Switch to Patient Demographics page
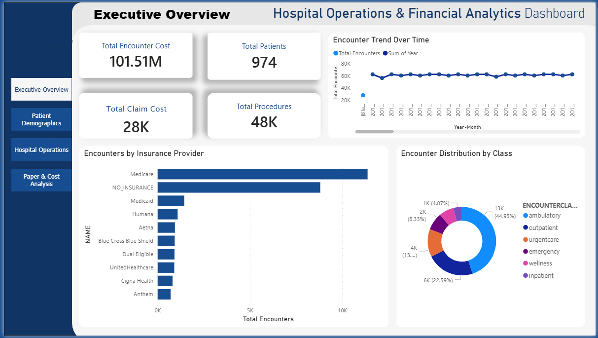 [41, 120]
